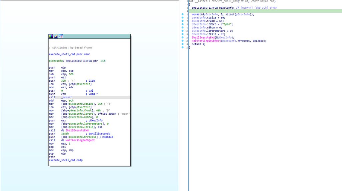Click the 'execute_shell_cmd endp' line

coord(66,160)
